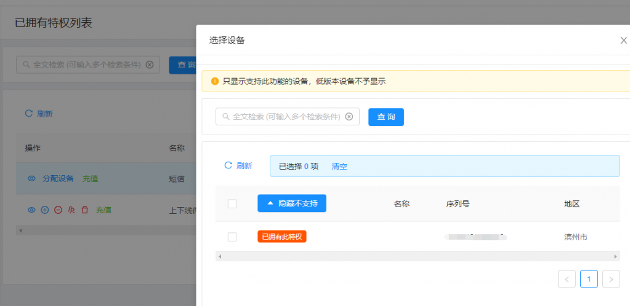Screen dimensions: 630x306
Task: Click the red trash delete icon
Action: point(85,210)
